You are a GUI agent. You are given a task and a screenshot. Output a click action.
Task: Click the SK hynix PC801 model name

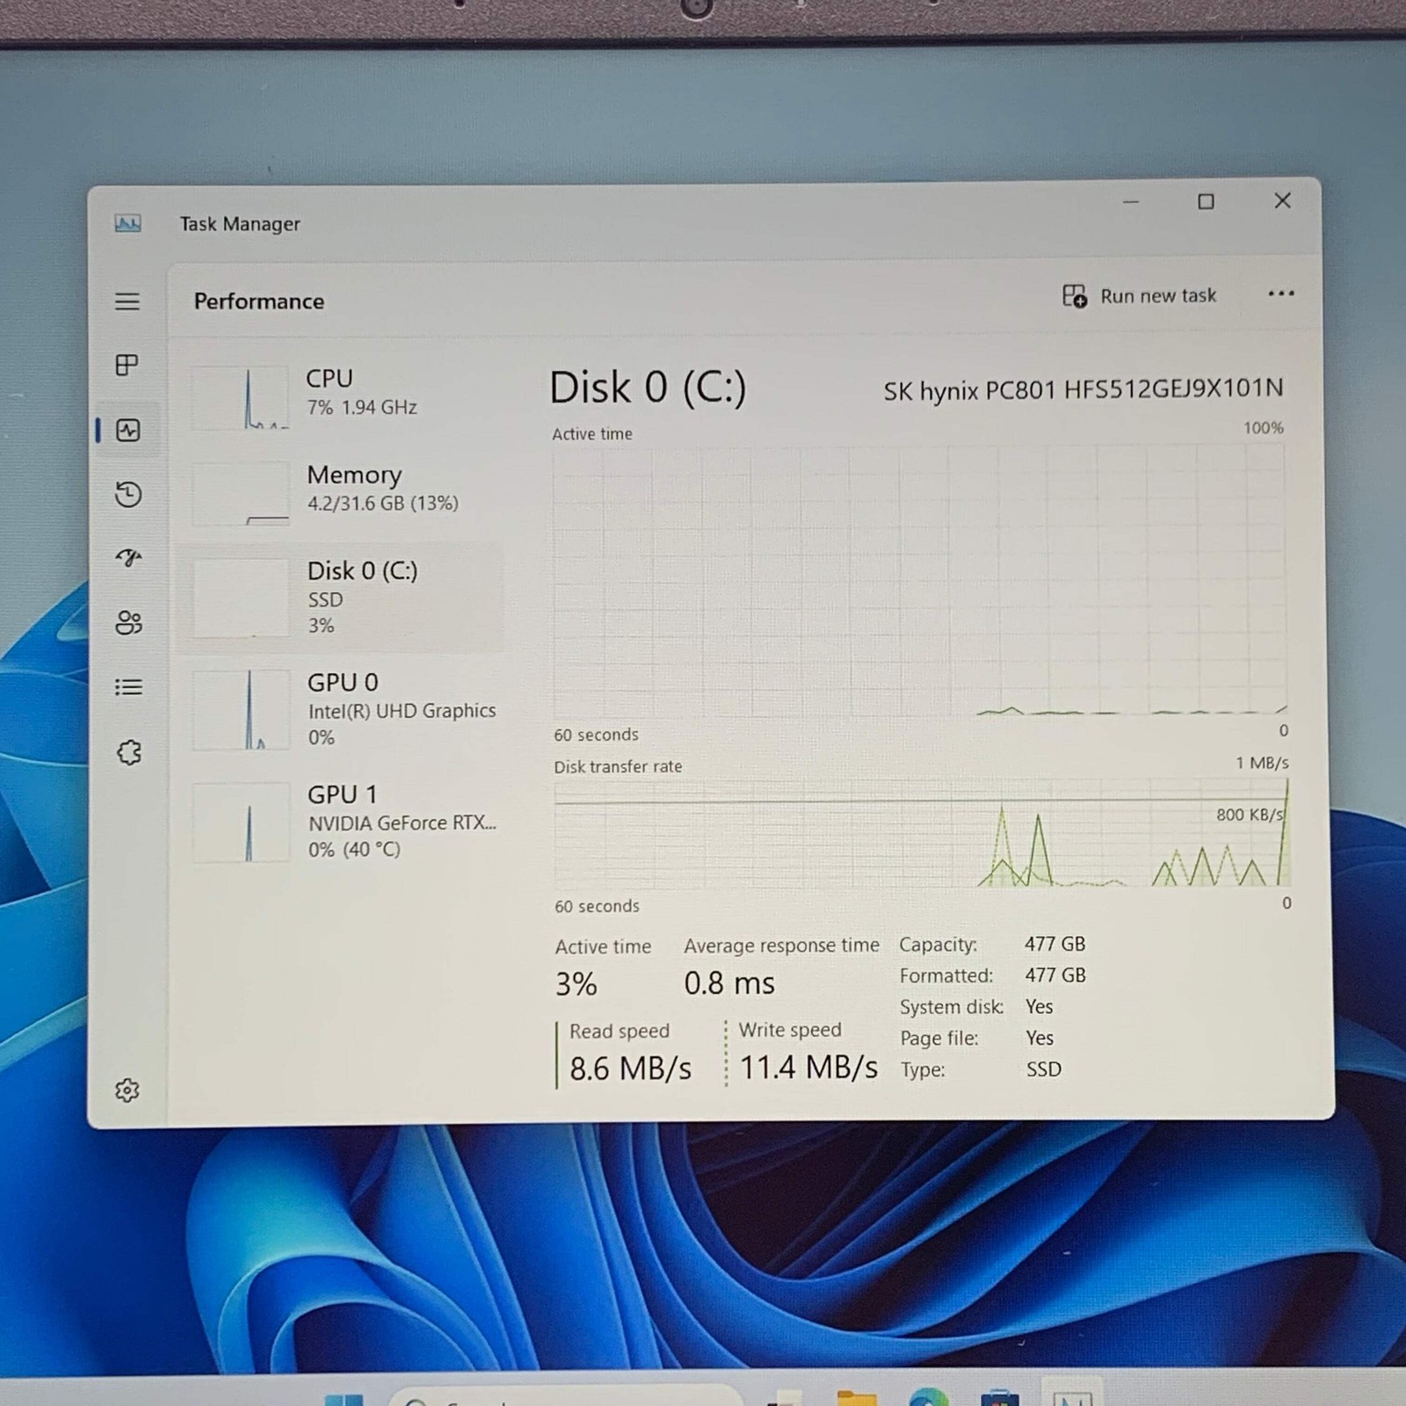point(1083,389)
